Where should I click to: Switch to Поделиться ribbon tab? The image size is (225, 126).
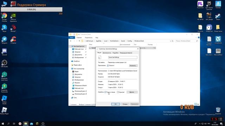pyautogui.click(x=89, y=37)
